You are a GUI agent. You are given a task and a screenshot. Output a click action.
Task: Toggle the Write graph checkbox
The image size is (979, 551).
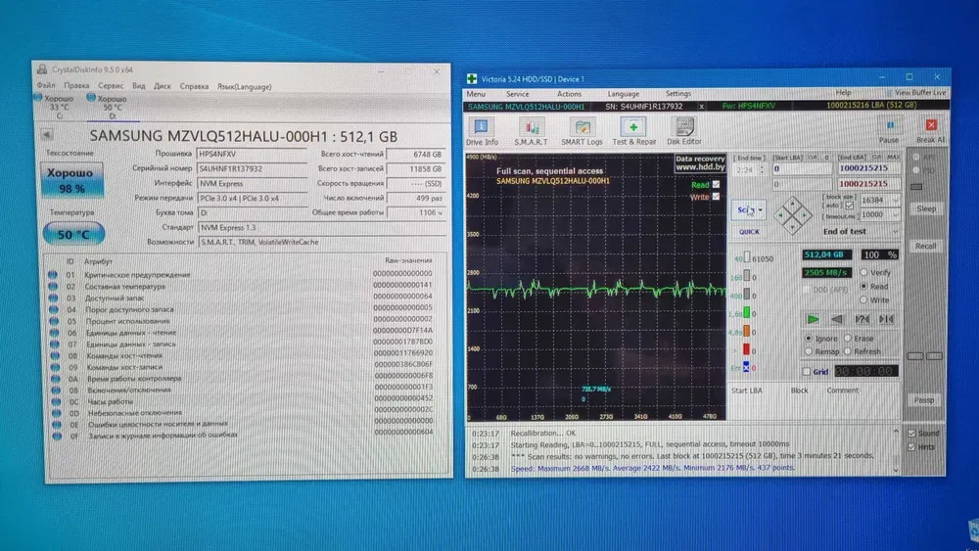coord(717,196)
